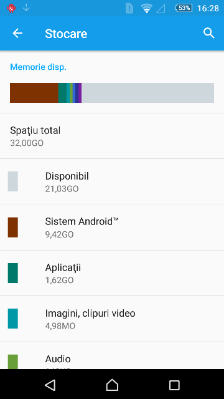Tap the Spaţiu total 32,00GO row

[x=112, y=136]
